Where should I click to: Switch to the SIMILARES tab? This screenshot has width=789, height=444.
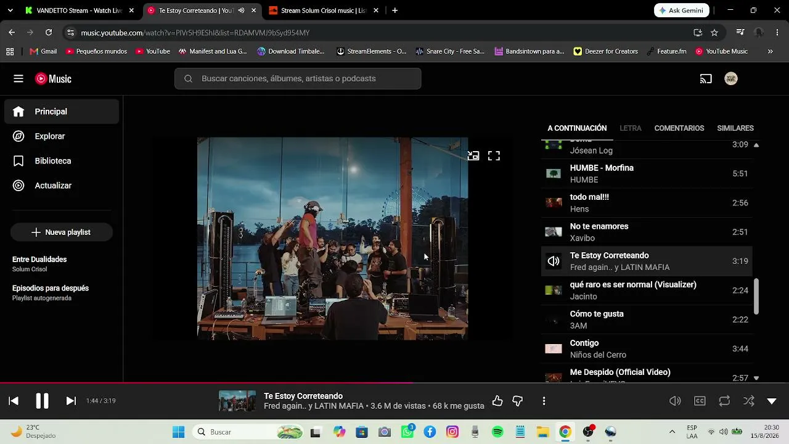(735, 128)
